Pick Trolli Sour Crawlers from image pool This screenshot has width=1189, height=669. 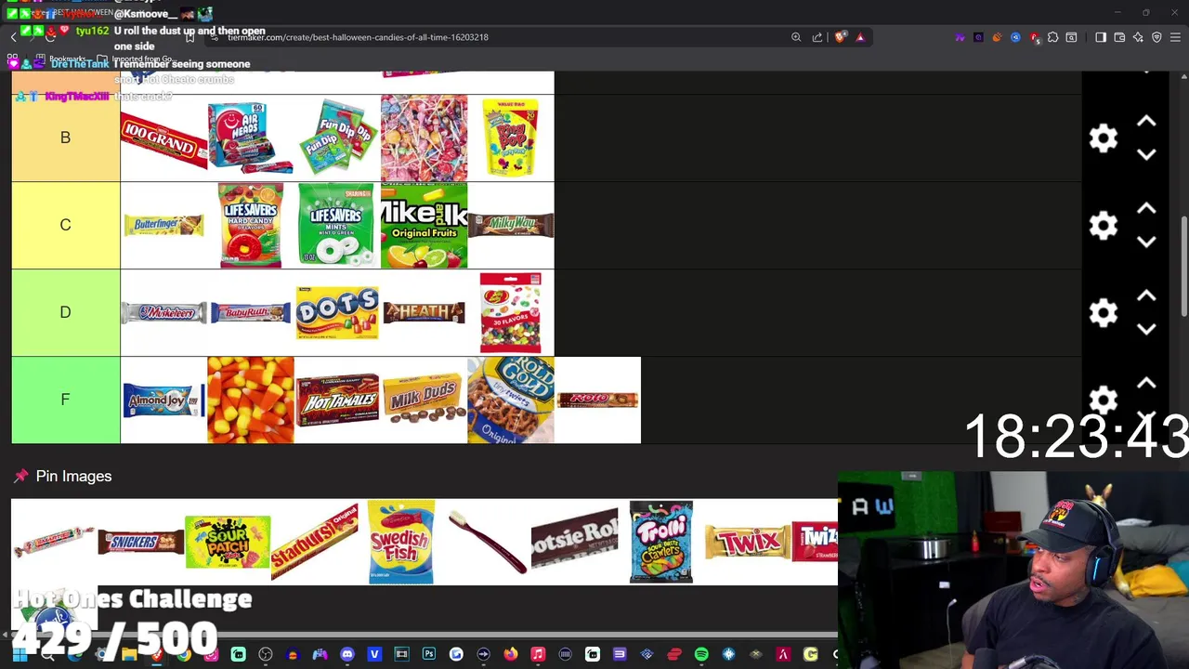pyautogui.click(x=660, y=542)
